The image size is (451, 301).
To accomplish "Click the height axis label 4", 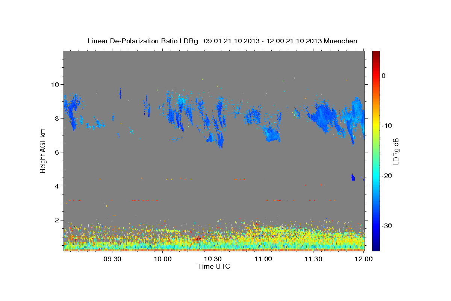I will [x=58, y=186].
